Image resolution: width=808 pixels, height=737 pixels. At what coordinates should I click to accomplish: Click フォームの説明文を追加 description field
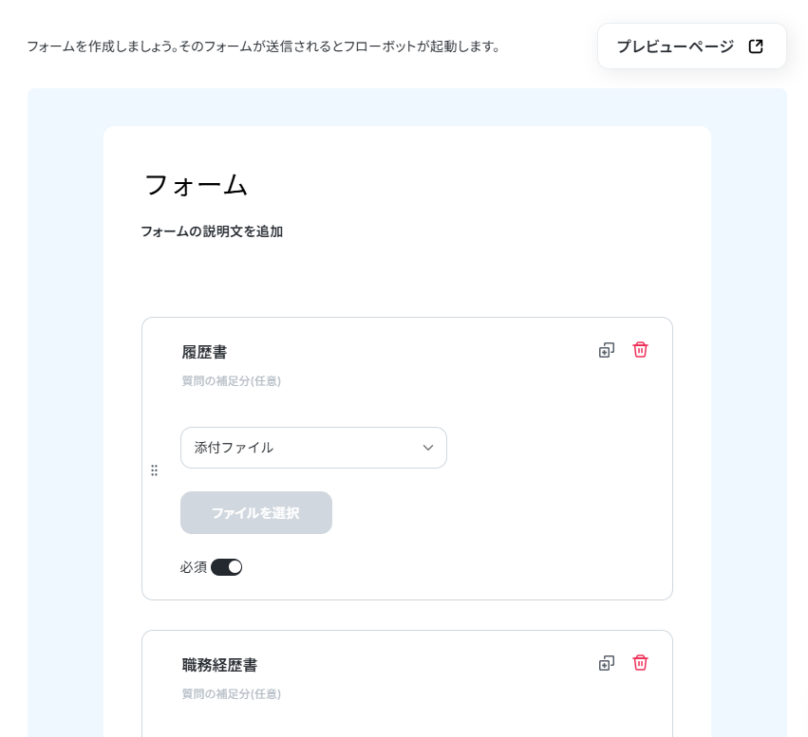tap(212, 231)
